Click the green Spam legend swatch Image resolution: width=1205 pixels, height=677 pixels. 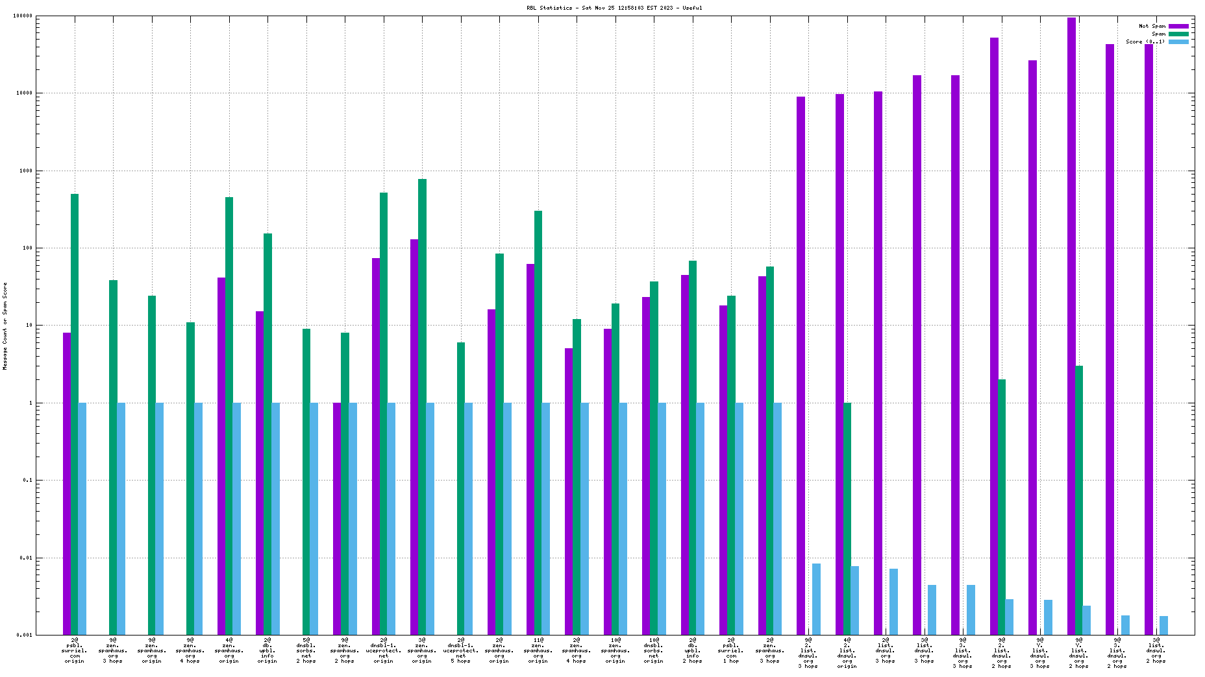[1178, 34]
